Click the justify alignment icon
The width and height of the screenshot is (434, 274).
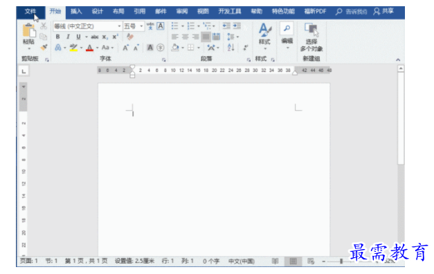click(x=206, y=37)
